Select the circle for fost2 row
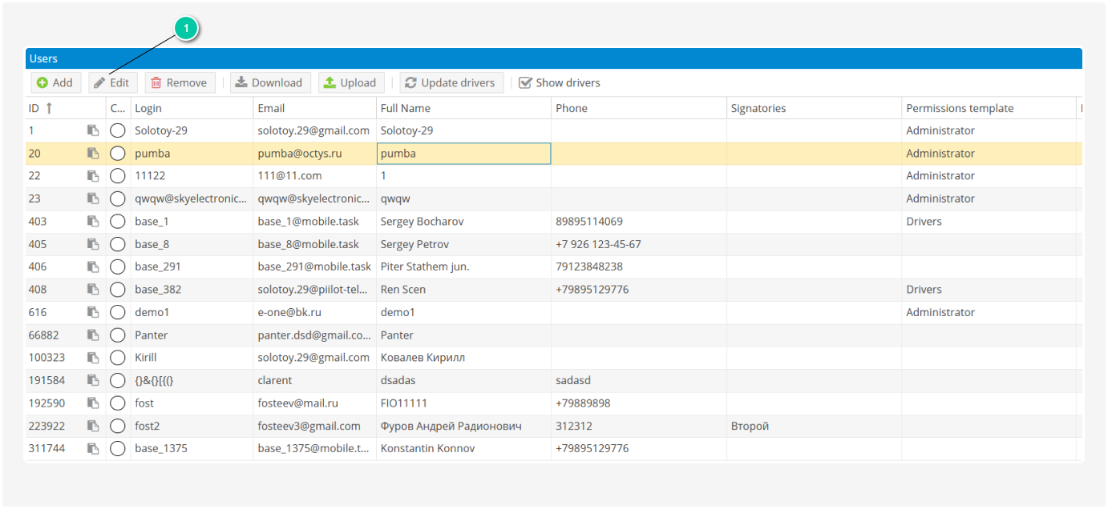The width and height of the screenshot is (1108, 509). [118, 427]
